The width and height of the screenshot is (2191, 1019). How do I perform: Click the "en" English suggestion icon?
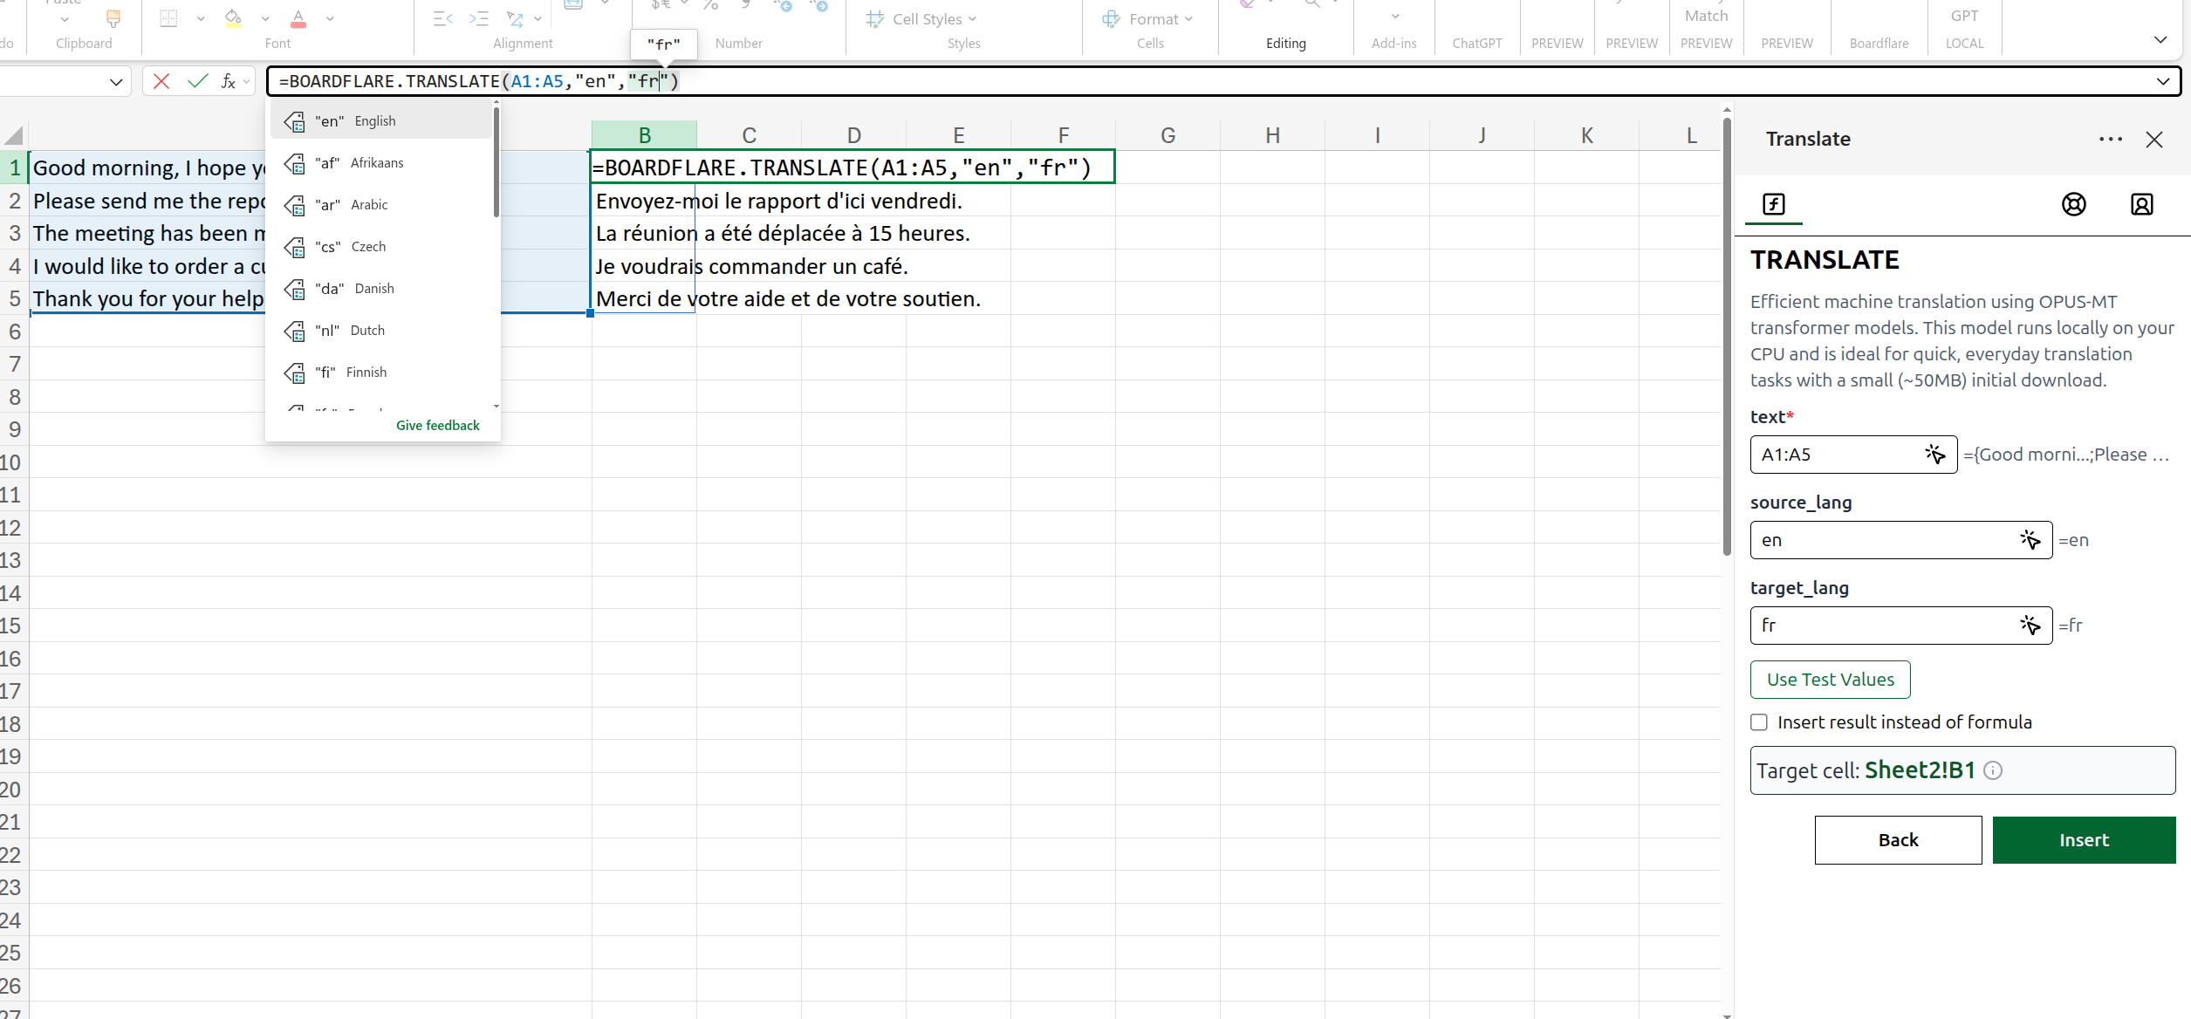click(x=295, y=121)
